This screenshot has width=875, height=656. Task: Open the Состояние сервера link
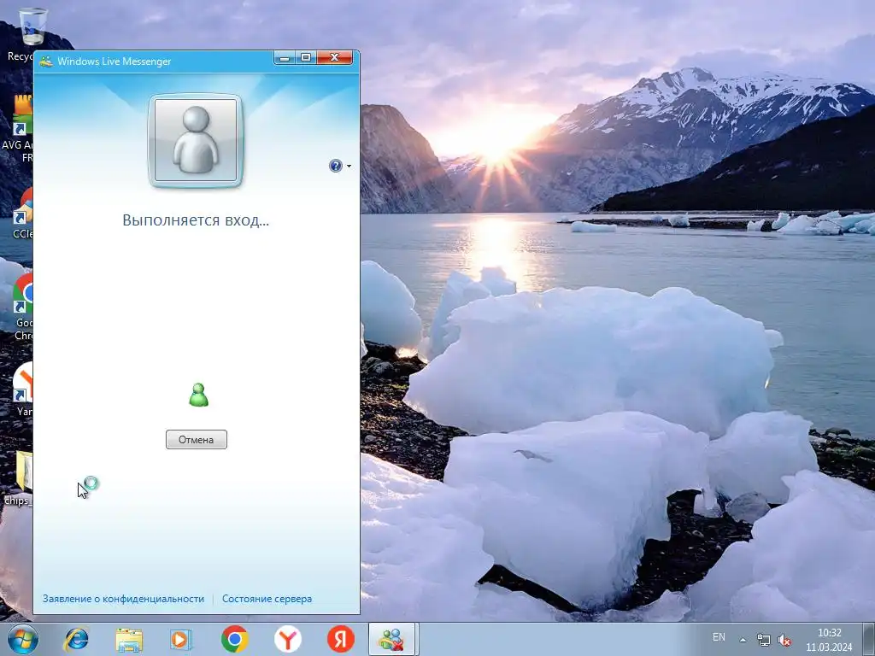point(267,599)
